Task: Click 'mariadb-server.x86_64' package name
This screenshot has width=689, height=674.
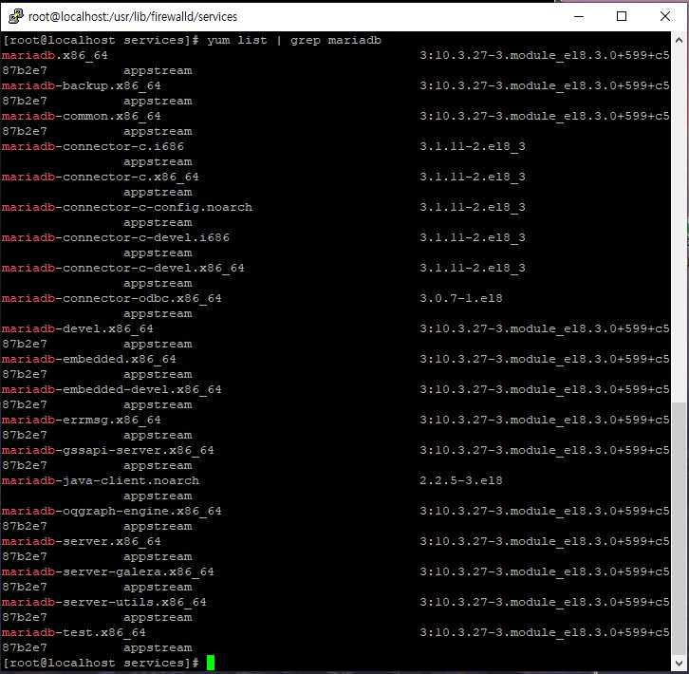Action: [x=82, y=541]
